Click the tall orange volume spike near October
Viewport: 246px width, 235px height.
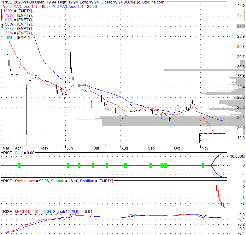[169, 110]
